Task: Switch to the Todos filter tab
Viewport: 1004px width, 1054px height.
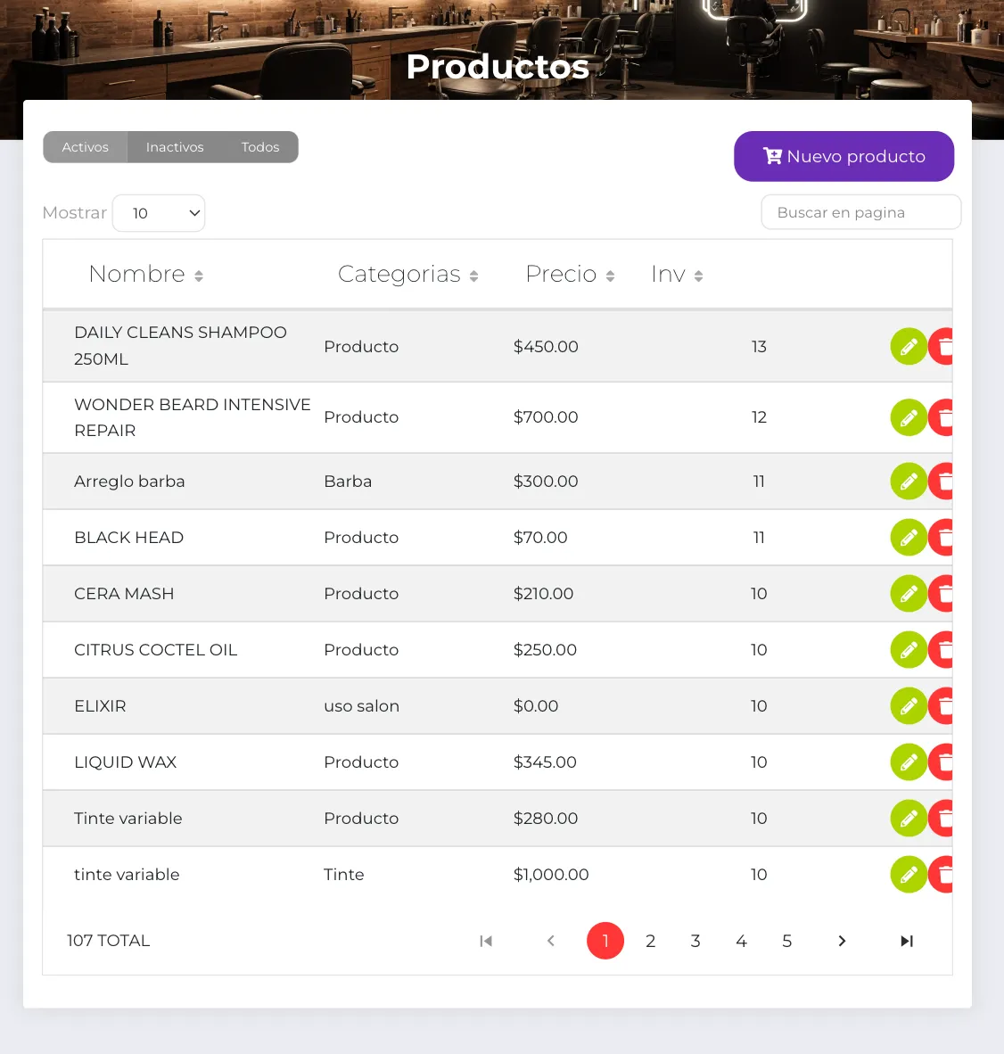Action: point(260,147)
